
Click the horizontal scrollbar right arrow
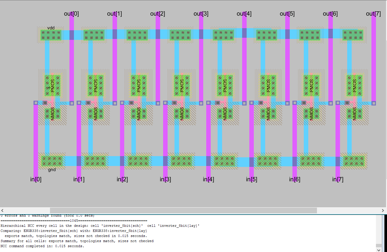[x=383, y=211]
